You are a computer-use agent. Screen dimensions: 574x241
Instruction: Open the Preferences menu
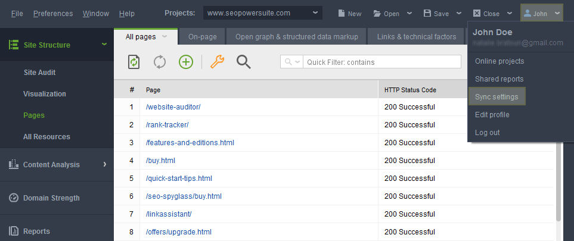[x=53, y=14]
